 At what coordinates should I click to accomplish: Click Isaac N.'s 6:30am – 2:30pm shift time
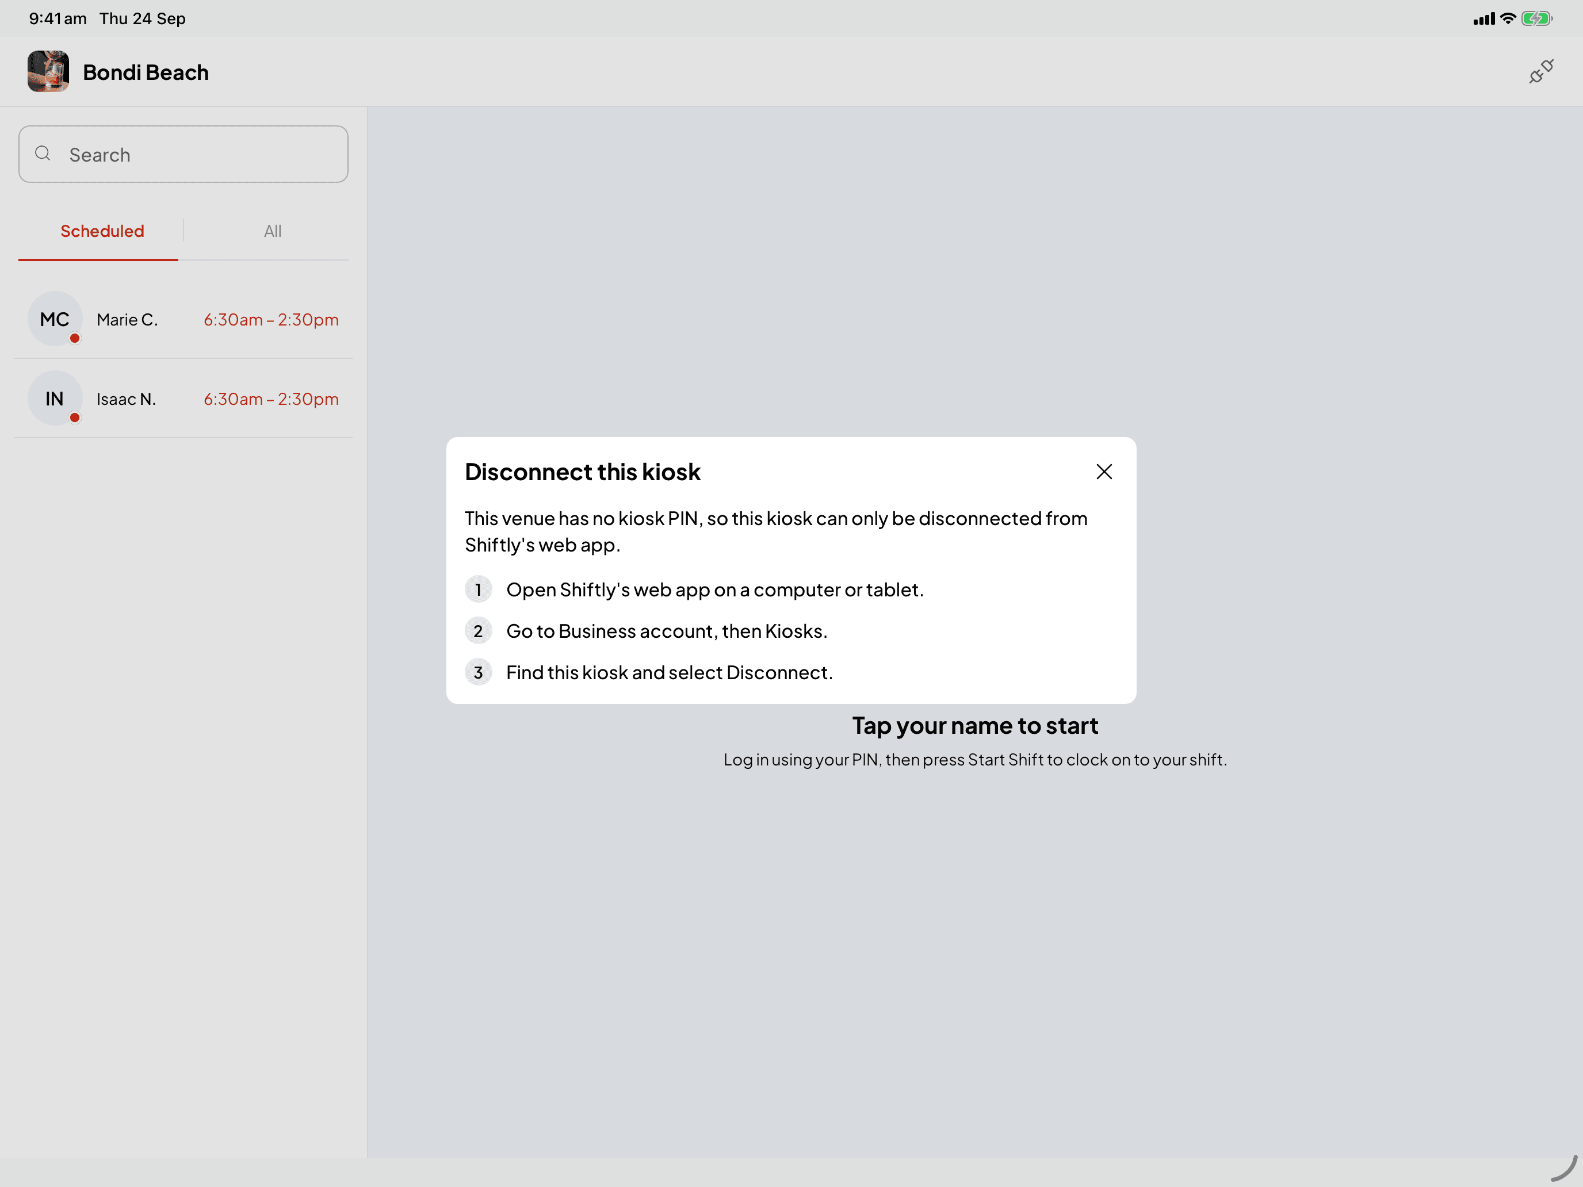272,399
